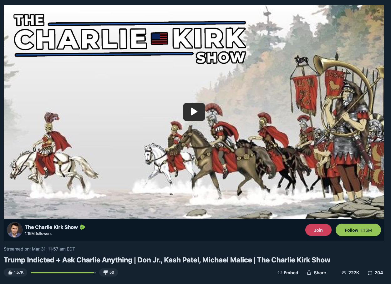The width and height of the screenshot is (391, 284).
Task: Follow The Charlie Kirk Show channel
Action: (x=358, y=230)
